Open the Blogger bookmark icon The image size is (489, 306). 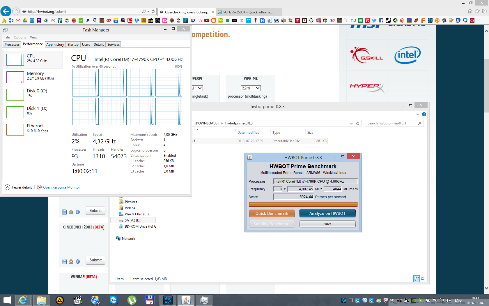click(x=214, y=20)
